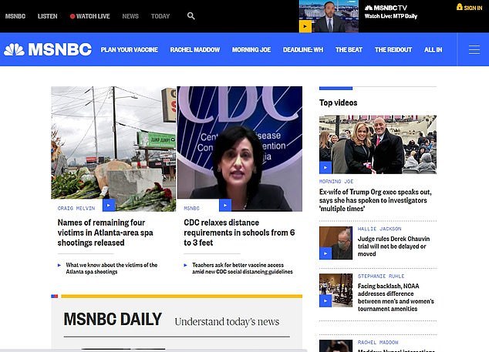Play the Atlanta spa shootings video
This screenshot has height=352, width=489.
[109, 206]
